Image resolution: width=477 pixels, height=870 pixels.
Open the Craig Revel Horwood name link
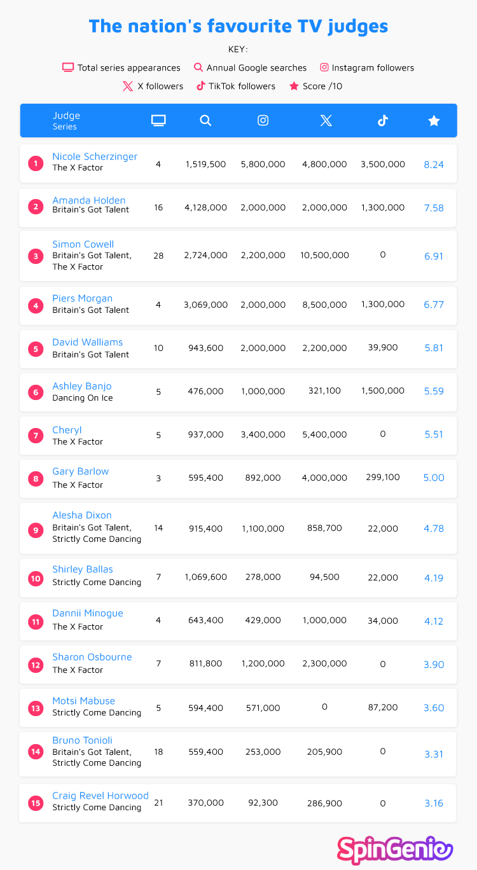pyautogui.click(x=100, y=796)
